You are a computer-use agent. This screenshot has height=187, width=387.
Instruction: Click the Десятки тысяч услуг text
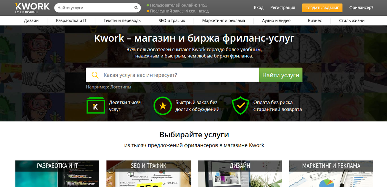click(125, 106)
